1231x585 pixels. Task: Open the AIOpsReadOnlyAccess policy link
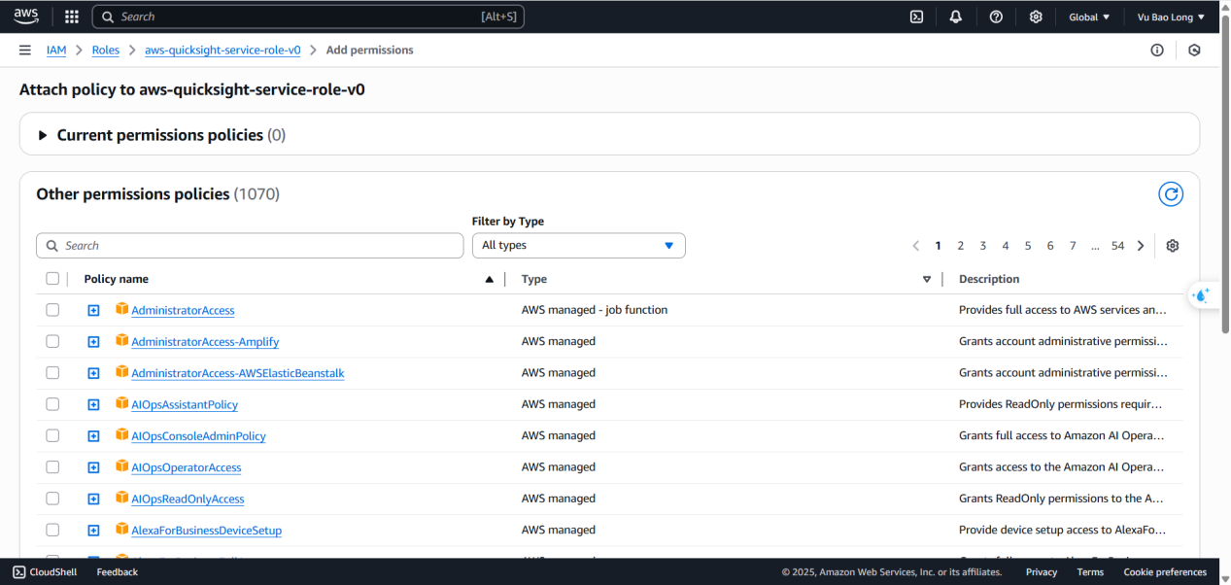point(188,499)
